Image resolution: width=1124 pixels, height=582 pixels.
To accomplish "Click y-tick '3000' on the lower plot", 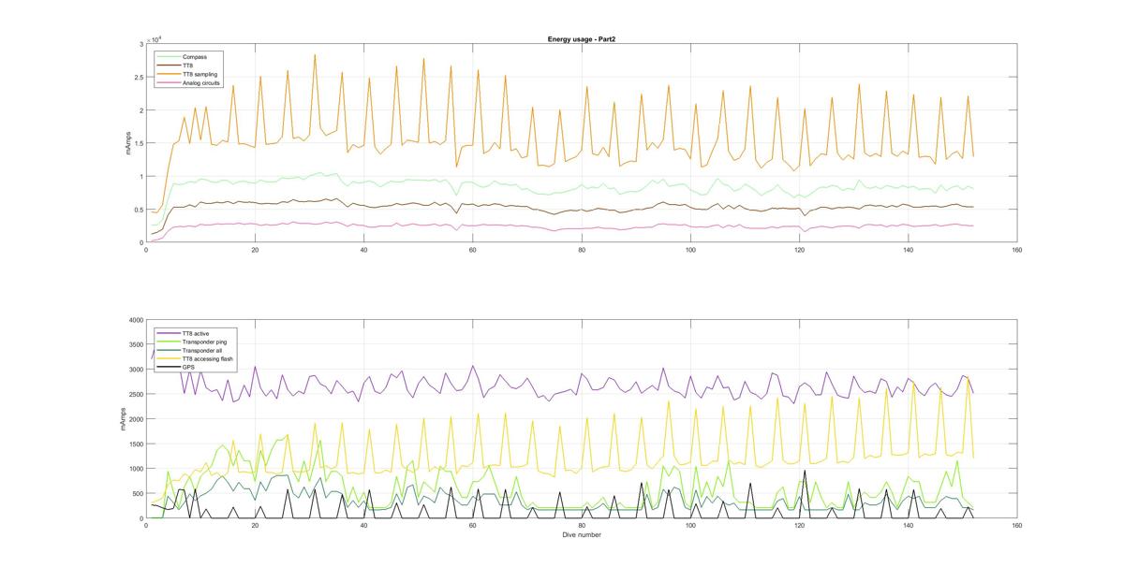I will pos(136,370).
